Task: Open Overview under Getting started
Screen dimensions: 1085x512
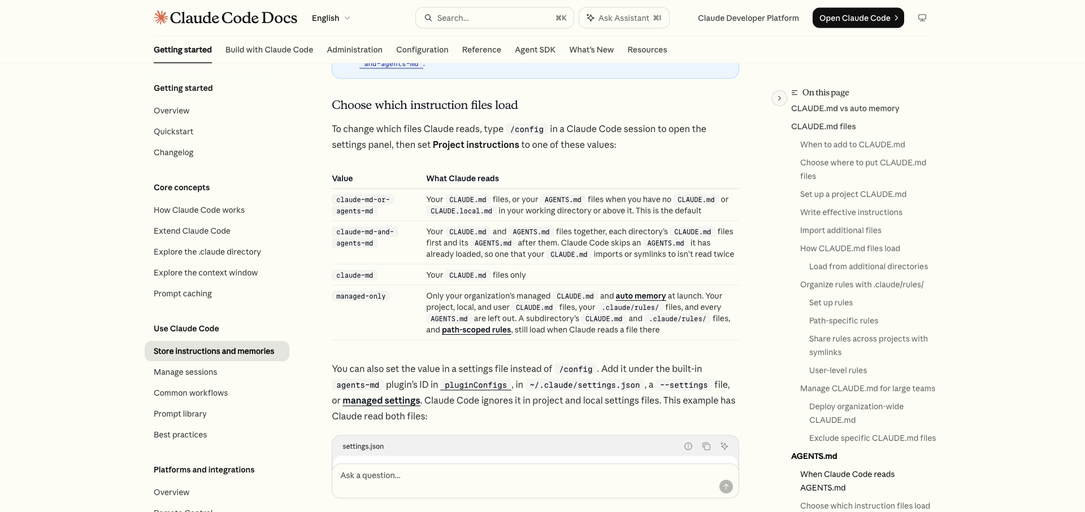Action: 171,111
